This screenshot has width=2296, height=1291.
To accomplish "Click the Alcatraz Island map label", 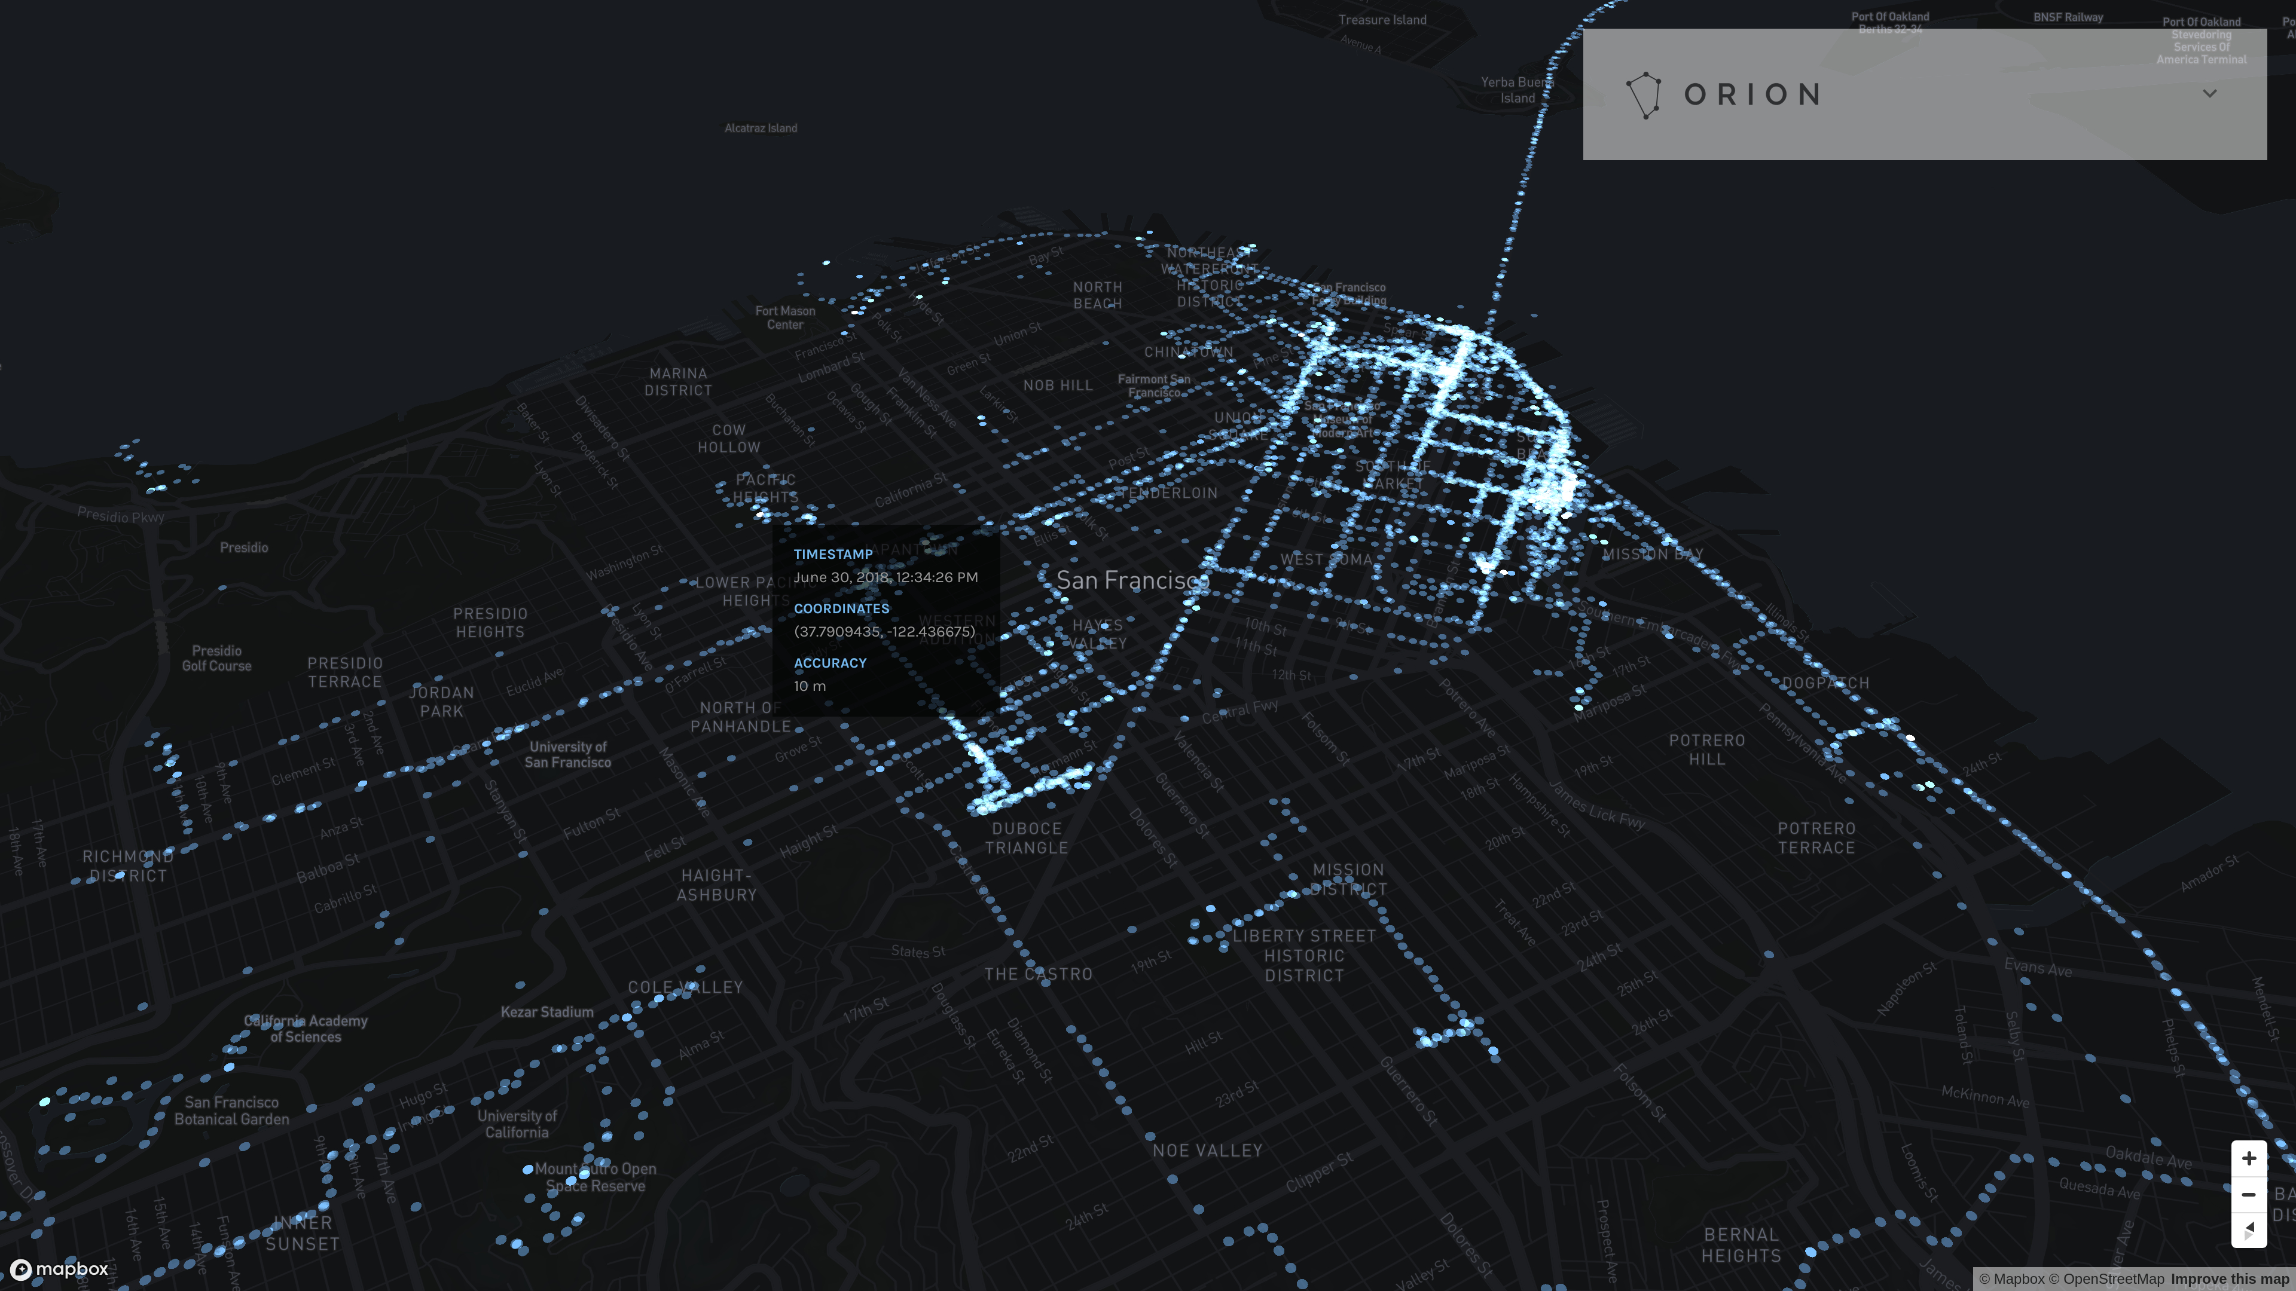I will point(761,129).
